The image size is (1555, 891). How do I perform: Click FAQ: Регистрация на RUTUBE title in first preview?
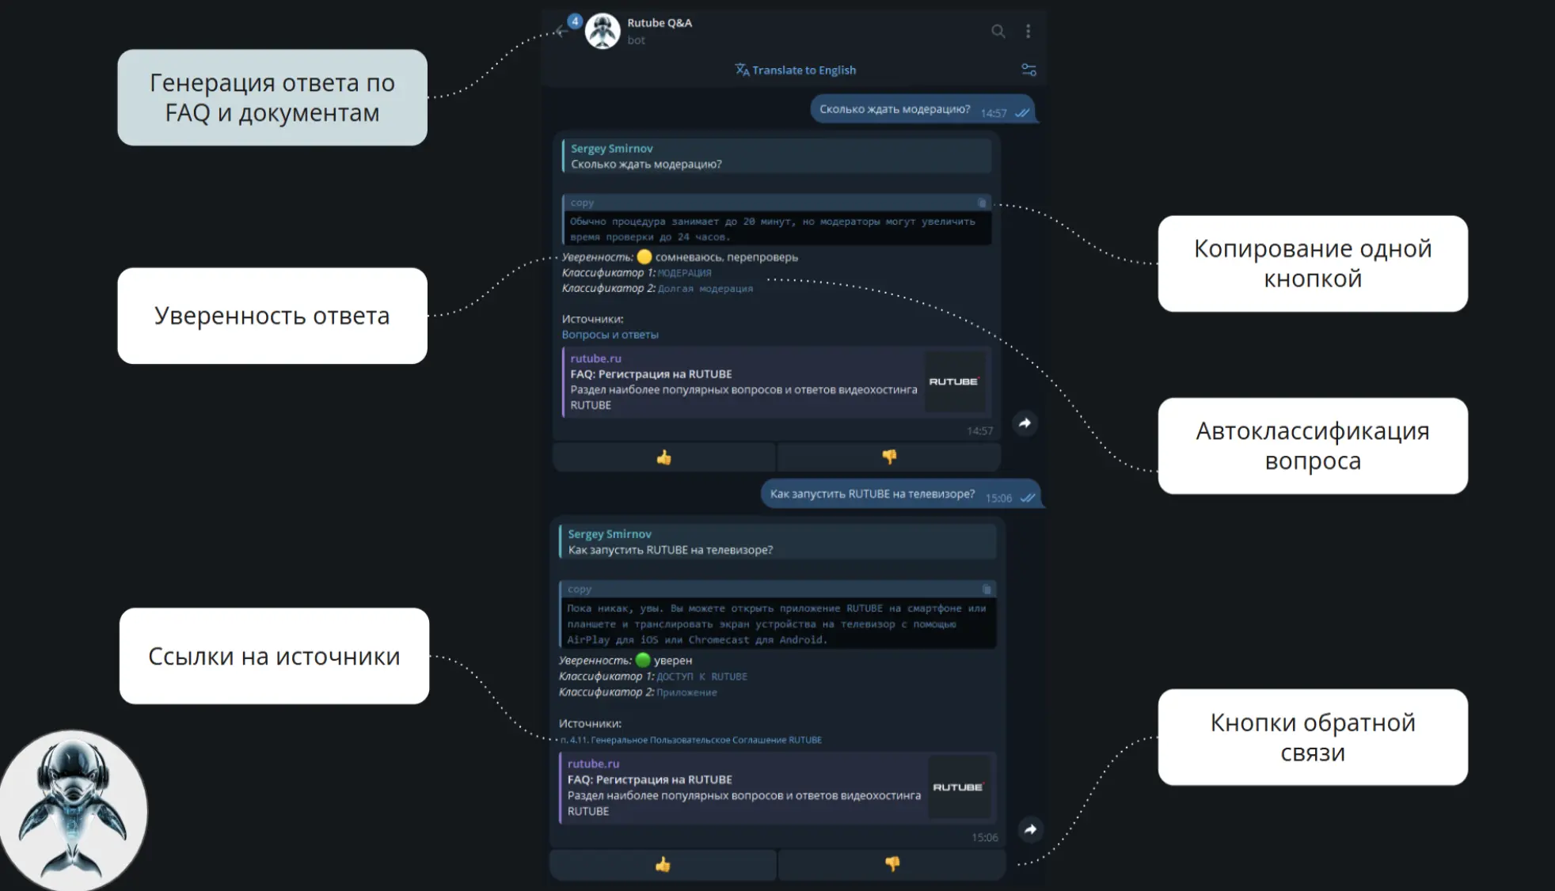(x=651, y=374)
